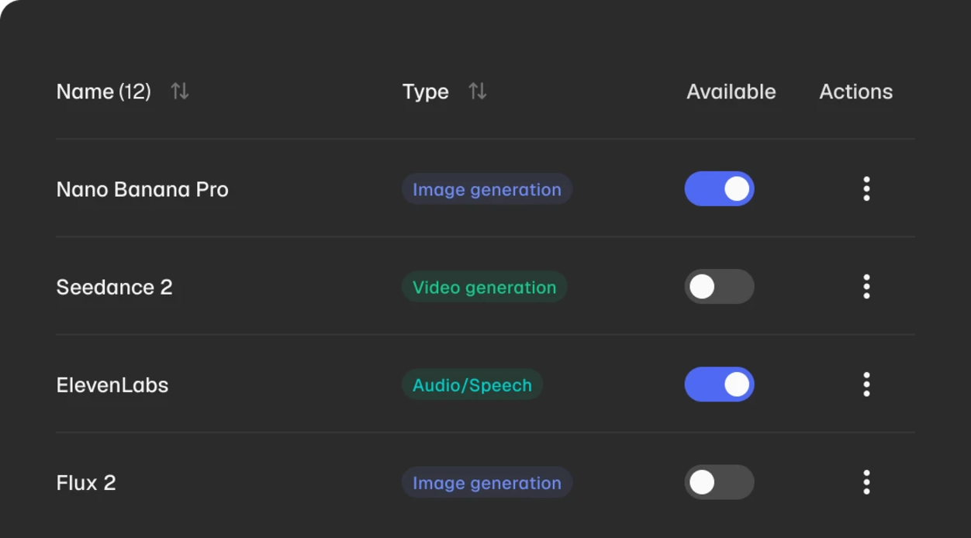Screen dimensions: 971x538
Task: Click the Audio/Speech tag on ElevenLabs row
Action: (472, 385)
